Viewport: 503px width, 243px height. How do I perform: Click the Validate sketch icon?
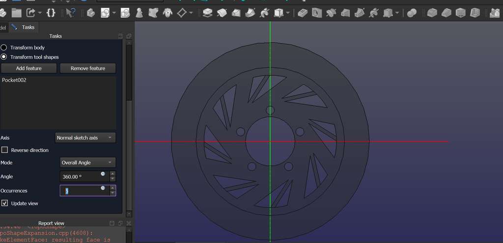125,13
